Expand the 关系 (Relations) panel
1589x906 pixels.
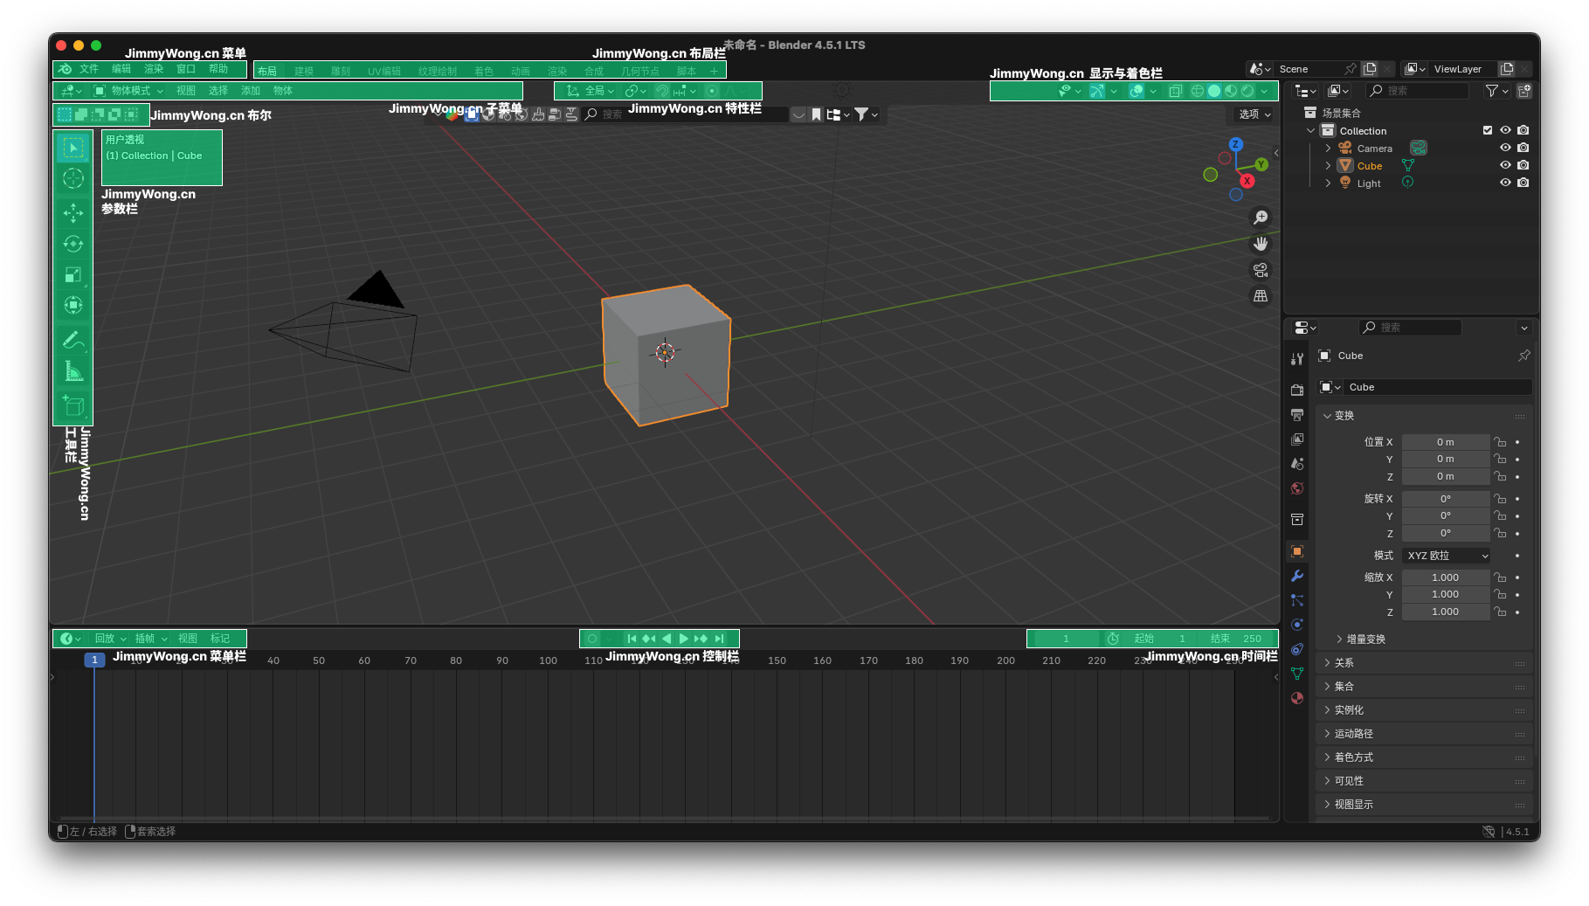tap(1344, 663)
